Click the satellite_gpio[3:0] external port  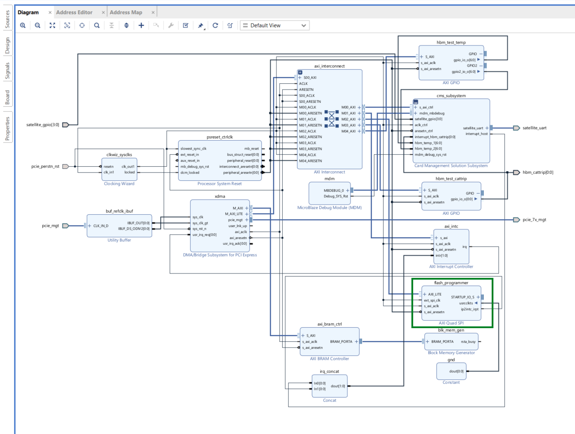coord(64,124)
